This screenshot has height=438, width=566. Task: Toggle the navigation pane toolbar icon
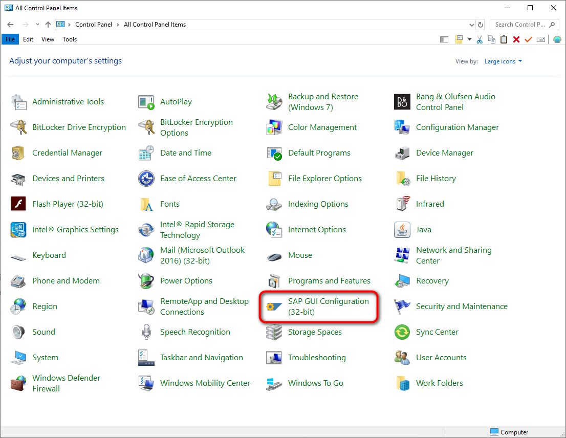pos(444,39)
